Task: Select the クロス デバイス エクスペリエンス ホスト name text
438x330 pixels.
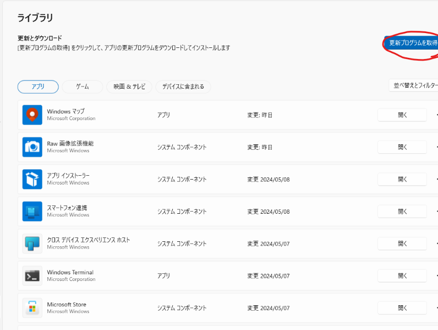Action: click(x=89, y=240)
